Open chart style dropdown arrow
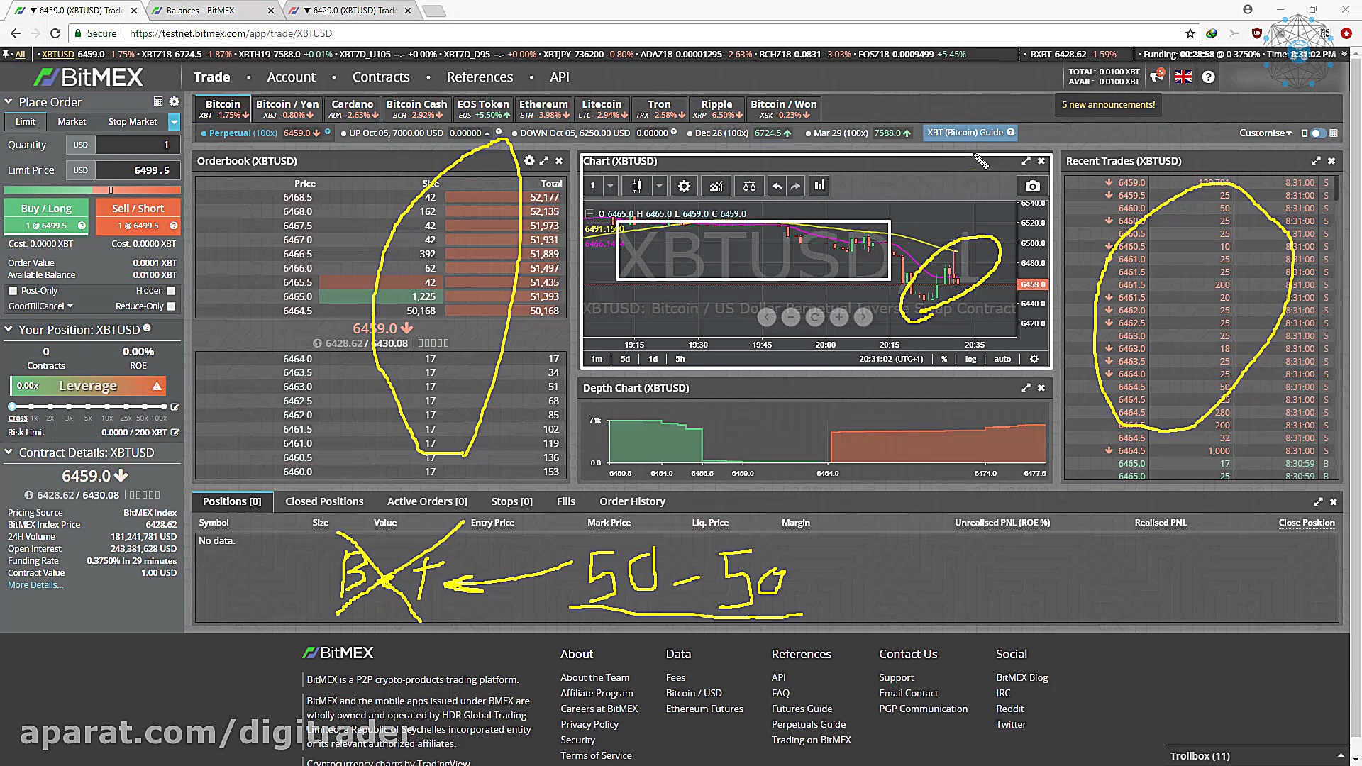 point(659,186)
